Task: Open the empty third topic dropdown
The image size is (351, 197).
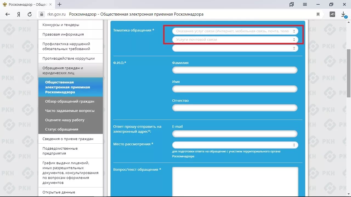Action: click(235, 48)
